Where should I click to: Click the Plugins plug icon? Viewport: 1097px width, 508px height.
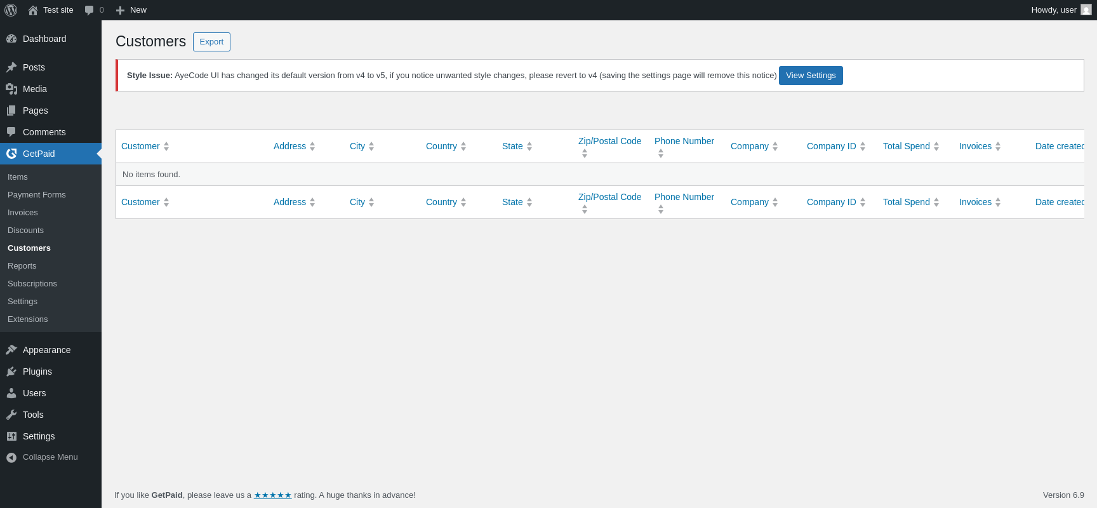(11, 371)
